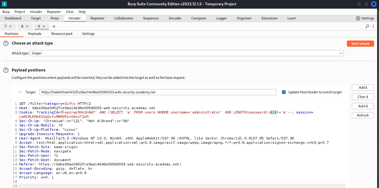Click the Sec-Fetch-Mode: navigate line

coord(45,151)
